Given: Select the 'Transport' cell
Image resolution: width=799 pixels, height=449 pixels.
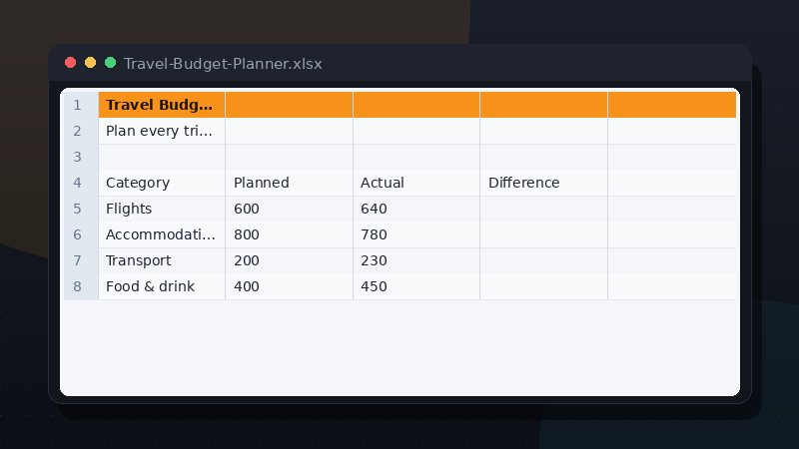Looking at the screenshot, I should click(x=162, y=260).
